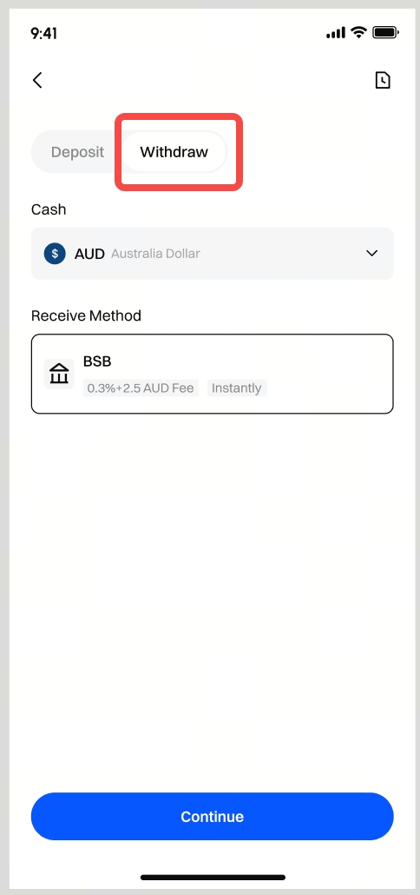Click the bank building icon
The width and height of the screenshot is (420, 895).
point(59,375)
